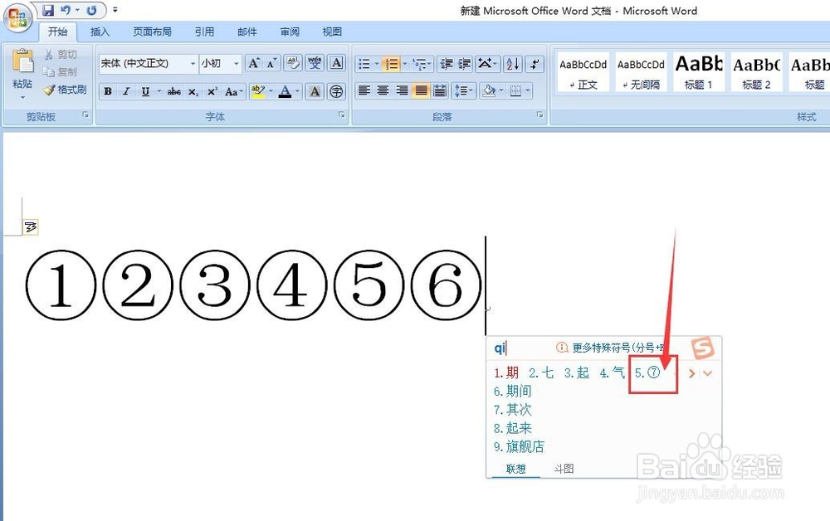Screen dimensions: 830x521
Task: Apply the 标题 1 quick style
Action: [698, 71]
